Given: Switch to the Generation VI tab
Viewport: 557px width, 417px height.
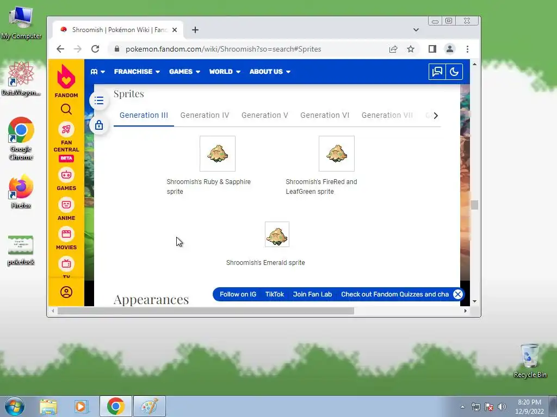Looking at the screenshot, I should click(325, 115).
